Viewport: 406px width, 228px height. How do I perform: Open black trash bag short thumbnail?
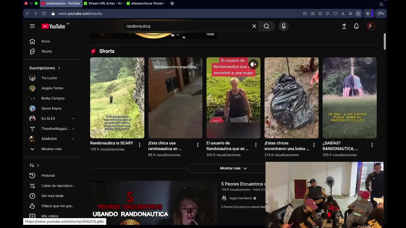291,98
